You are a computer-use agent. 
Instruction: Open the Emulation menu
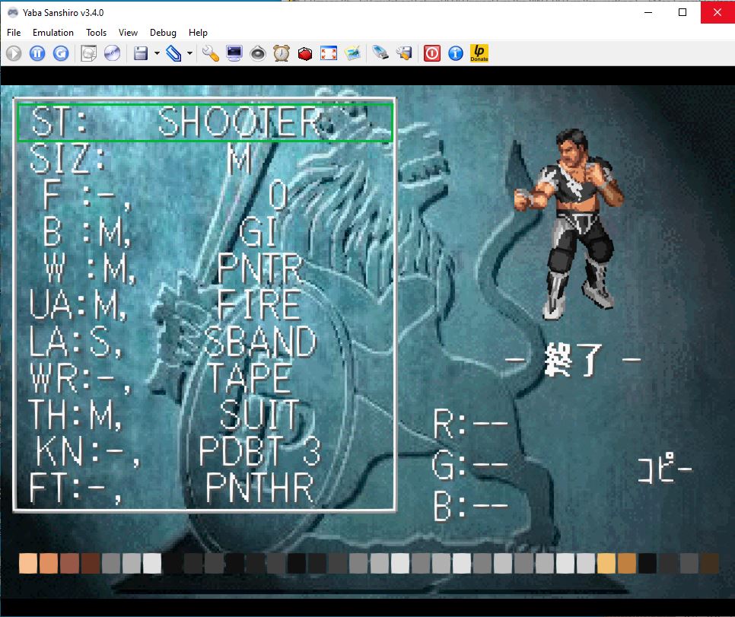53,33
